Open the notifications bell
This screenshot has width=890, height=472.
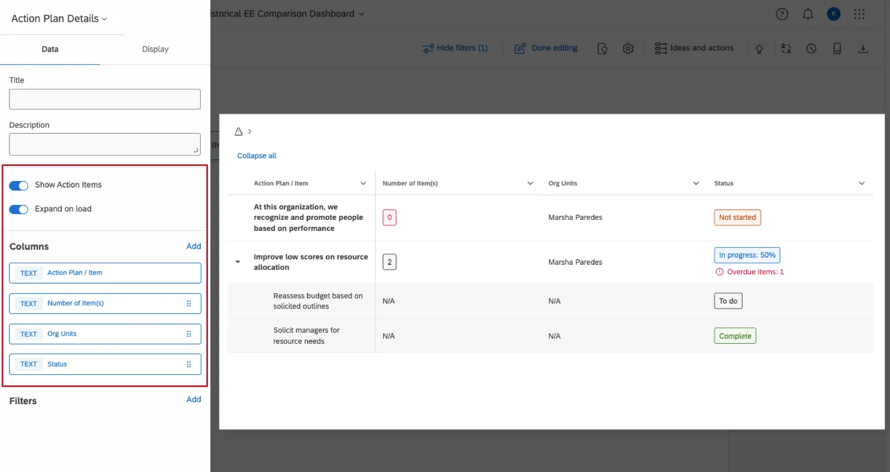[x=808, y=14]
